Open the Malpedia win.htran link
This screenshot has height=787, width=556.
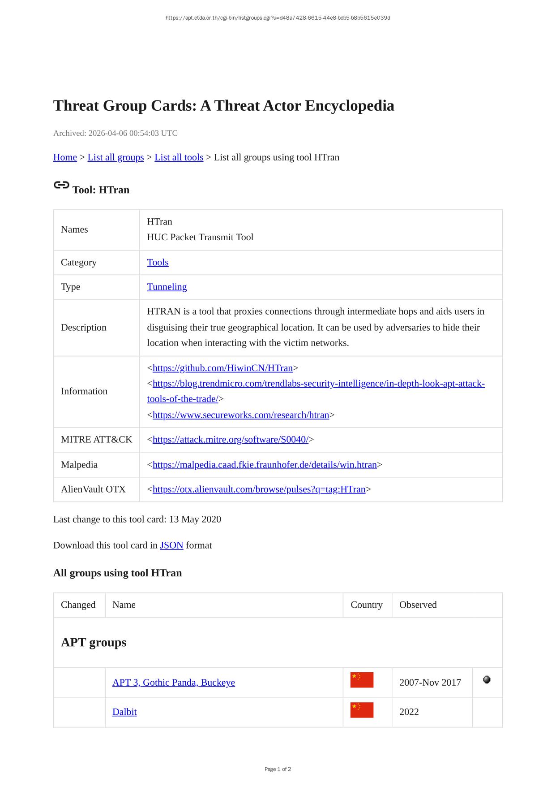tap(265, 465)
